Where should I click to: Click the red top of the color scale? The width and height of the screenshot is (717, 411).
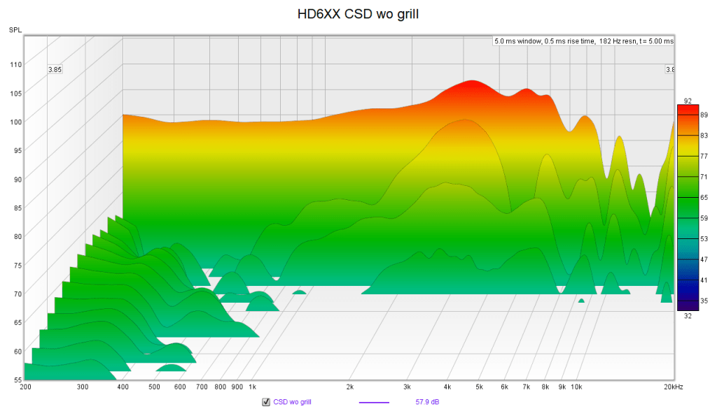tap(688, 110)
